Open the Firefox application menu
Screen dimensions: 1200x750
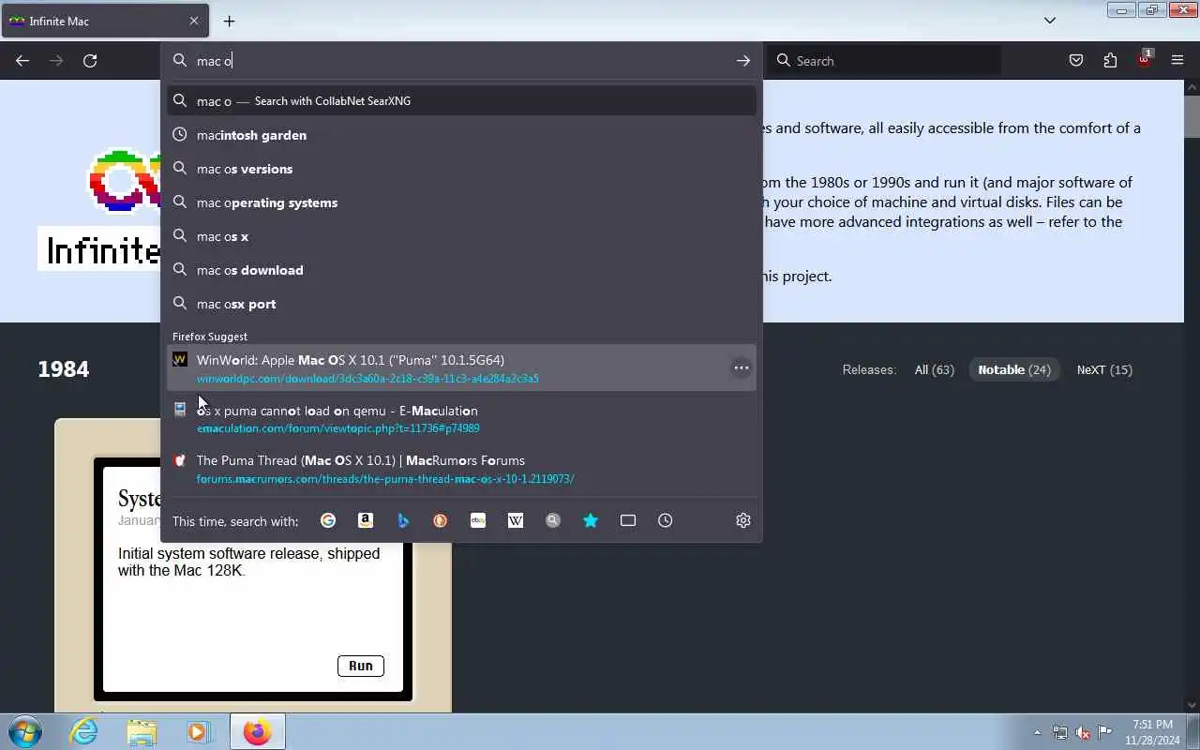click(x=1177, y=61)
